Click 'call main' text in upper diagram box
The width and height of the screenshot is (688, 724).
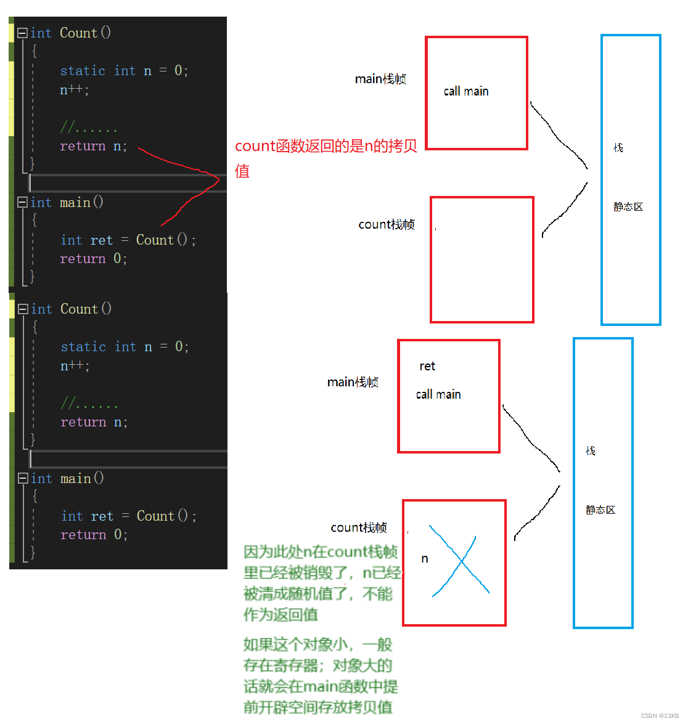465,91
